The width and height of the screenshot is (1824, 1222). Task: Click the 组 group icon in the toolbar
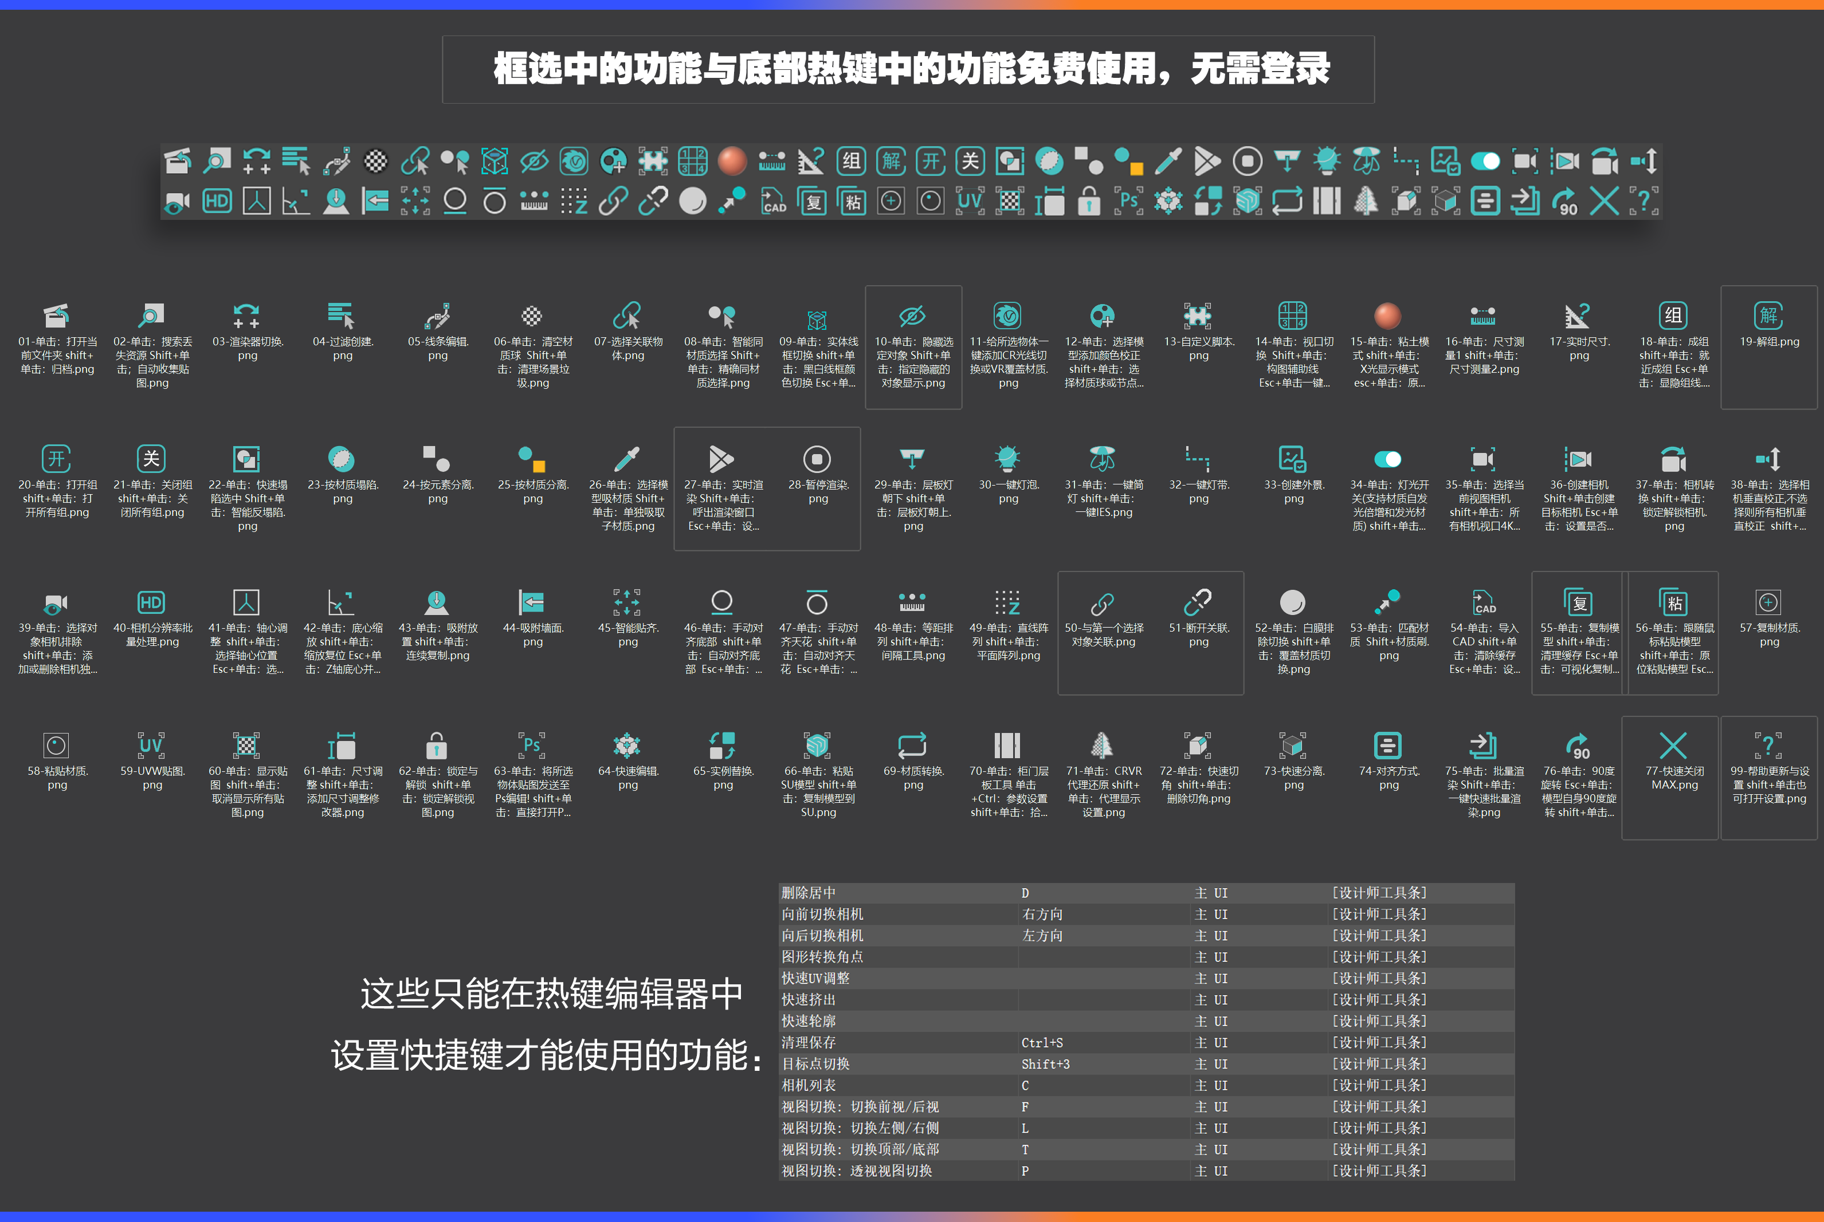pyautogui.click(x=851, y=161)
